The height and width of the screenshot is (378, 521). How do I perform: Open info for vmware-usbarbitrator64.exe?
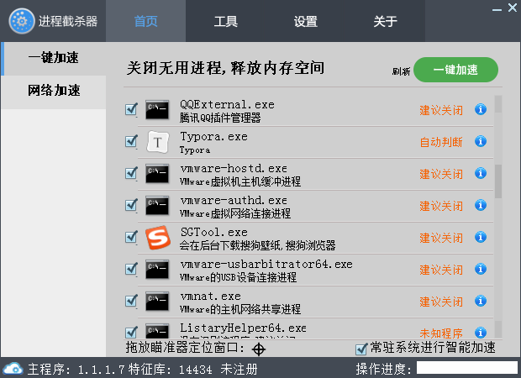pos(481,270)
